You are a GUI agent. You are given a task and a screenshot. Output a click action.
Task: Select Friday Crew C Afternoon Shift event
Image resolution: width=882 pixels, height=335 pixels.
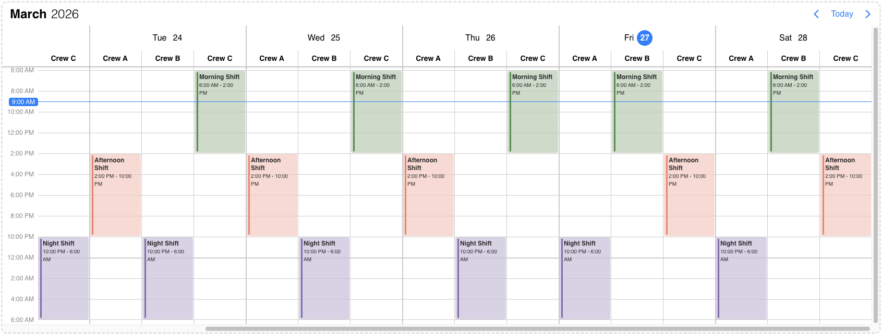[x=690, y=195]
